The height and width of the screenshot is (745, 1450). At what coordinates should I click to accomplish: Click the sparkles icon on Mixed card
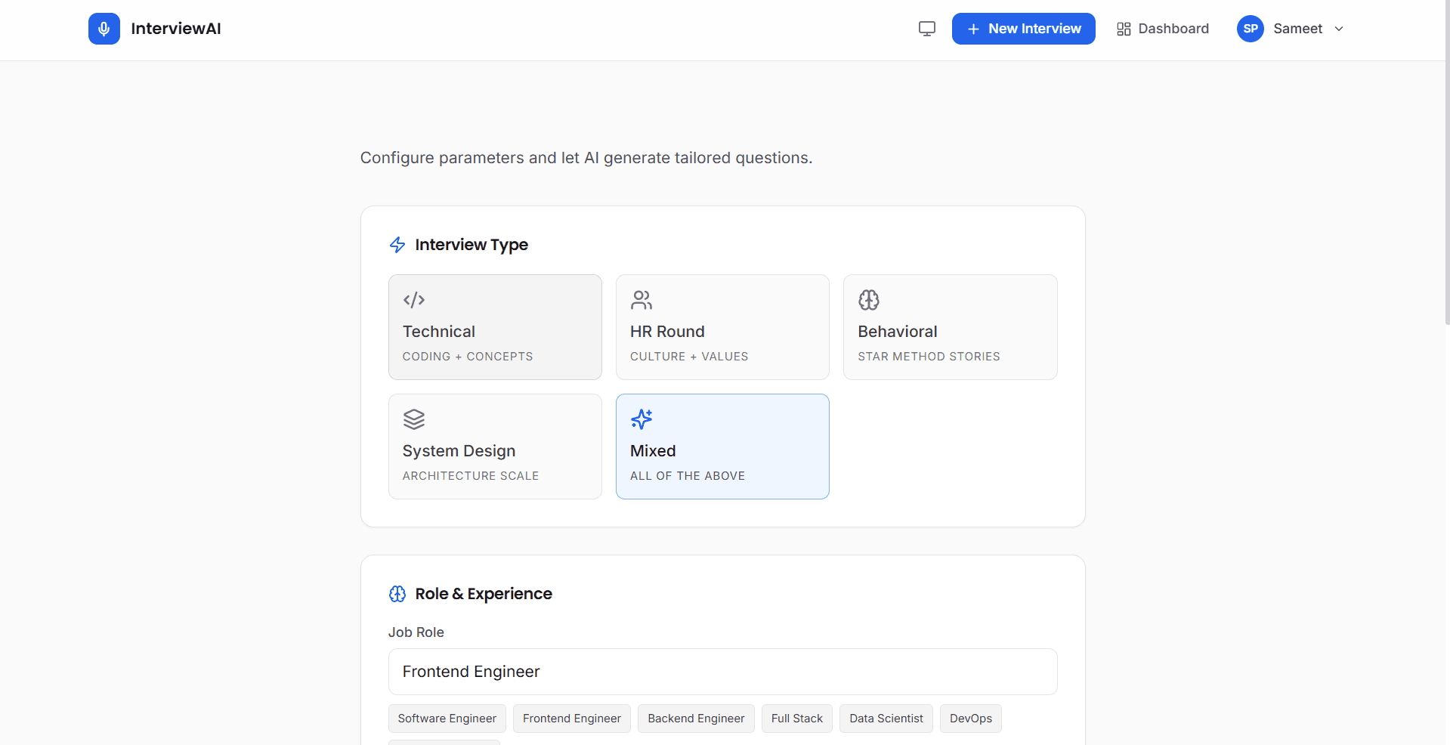coord(642,419)
